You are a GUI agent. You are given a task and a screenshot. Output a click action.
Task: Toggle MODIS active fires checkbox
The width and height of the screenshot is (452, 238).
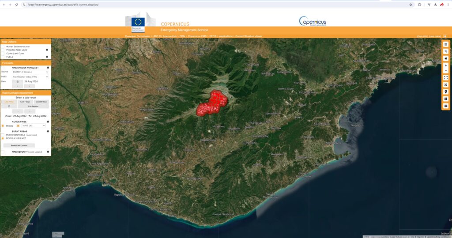coord(3,126)
